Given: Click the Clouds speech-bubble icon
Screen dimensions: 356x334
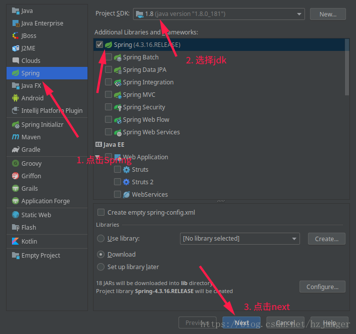Looking at the screenshot, I should (15, 60).
